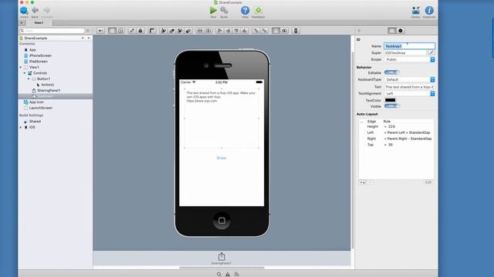Click the navigator history forward arrow beside ShareExample
The width and height of the screenshot is (494, 277).
coord(89,38)
